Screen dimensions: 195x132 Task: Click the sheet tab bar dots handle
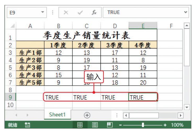tap(117, 115)
